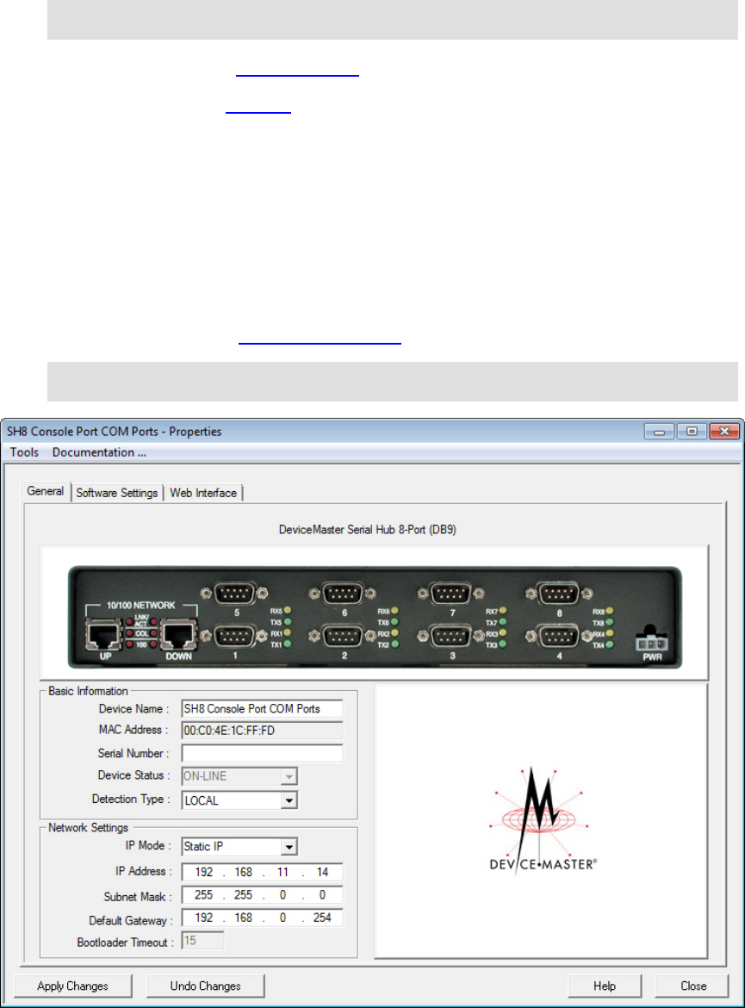Click the Network Settings group label
Screen dimensions: 745x1008
point(88,827)
